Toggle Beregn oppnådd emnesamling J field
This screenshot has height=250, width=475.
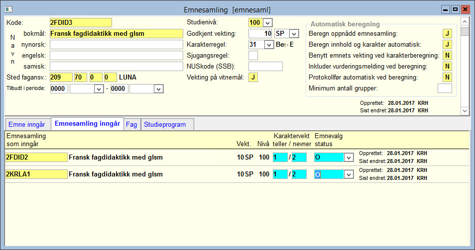pos(447,34)
